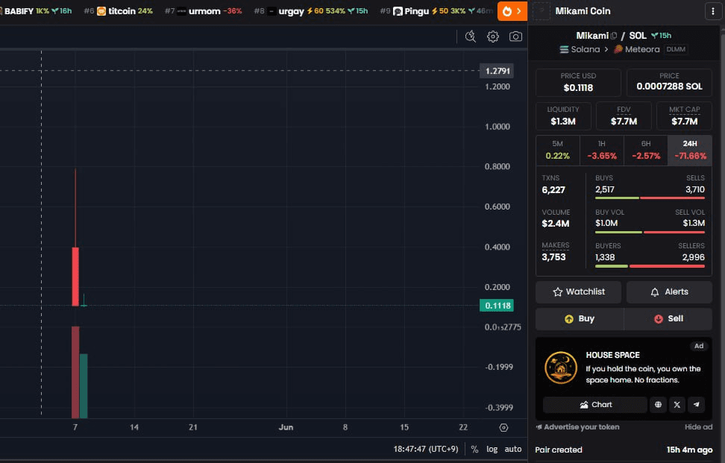This screenshot has height=463, width=725.
Task: Click the PRICE 0.0007288 SOL box
Action: click(669, 82)
